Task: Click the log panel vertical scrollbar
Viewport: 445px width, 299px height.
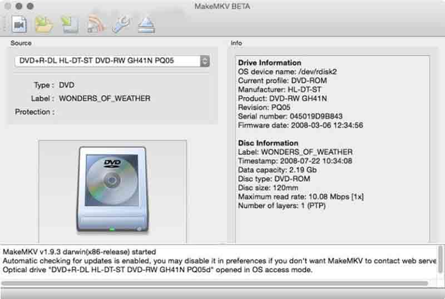Action: [440, 260]
